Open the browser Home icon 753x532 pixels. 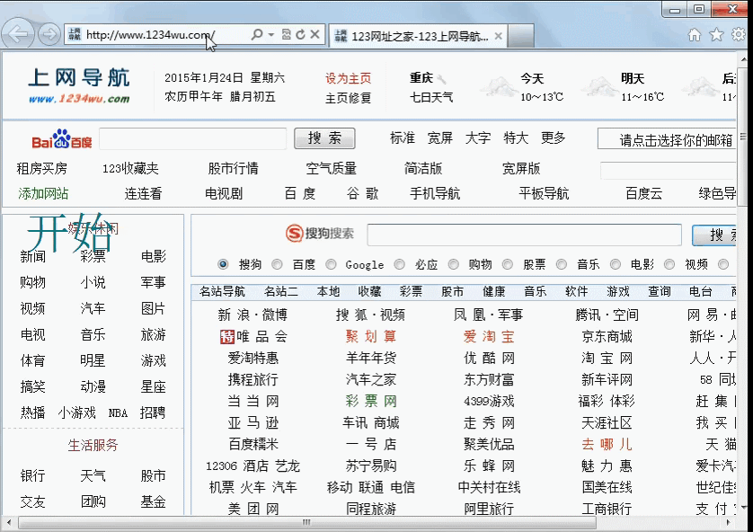[x=695, y=34]
